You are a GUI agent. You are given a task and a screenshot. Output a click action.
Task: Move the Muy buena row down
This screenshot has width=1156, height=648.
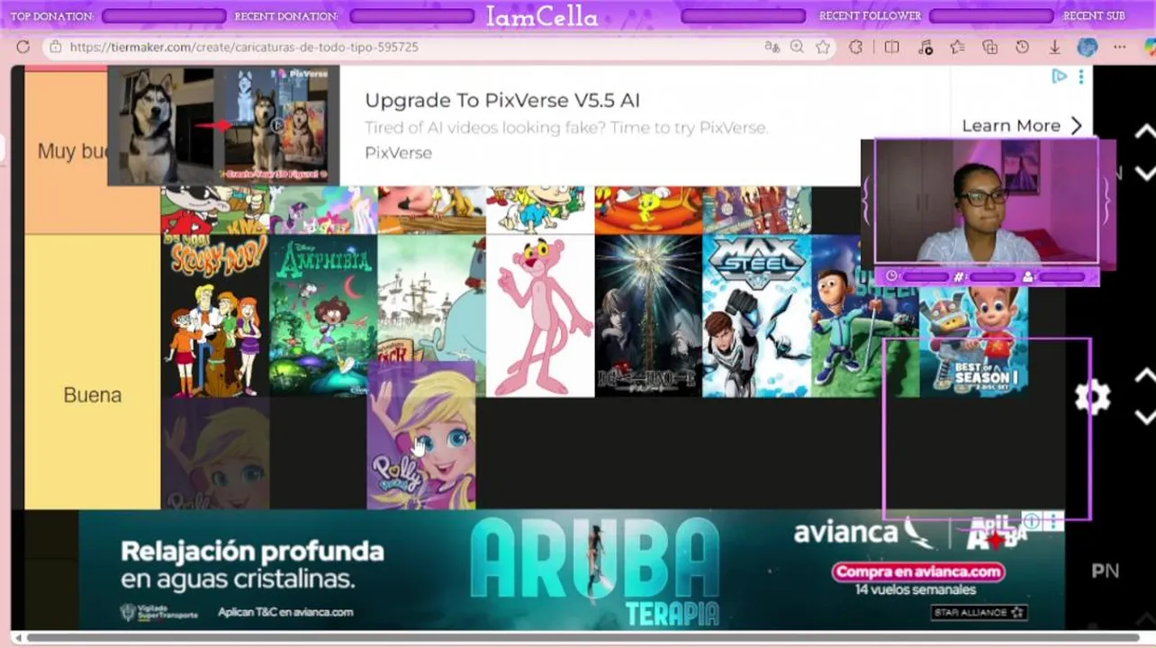pyautogui.click(x=1143, y=172)
